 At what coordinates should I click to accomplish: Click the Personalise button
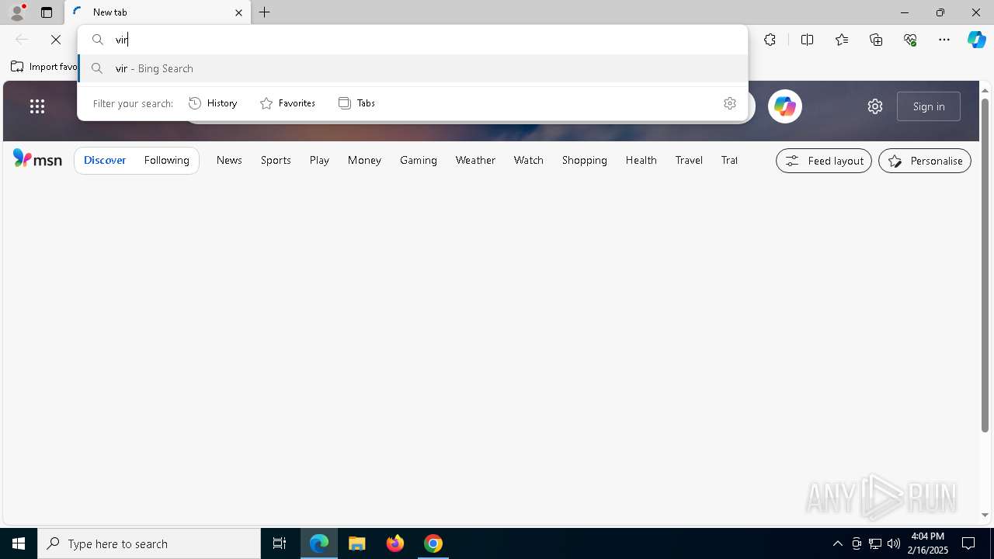tap(925, 161)
